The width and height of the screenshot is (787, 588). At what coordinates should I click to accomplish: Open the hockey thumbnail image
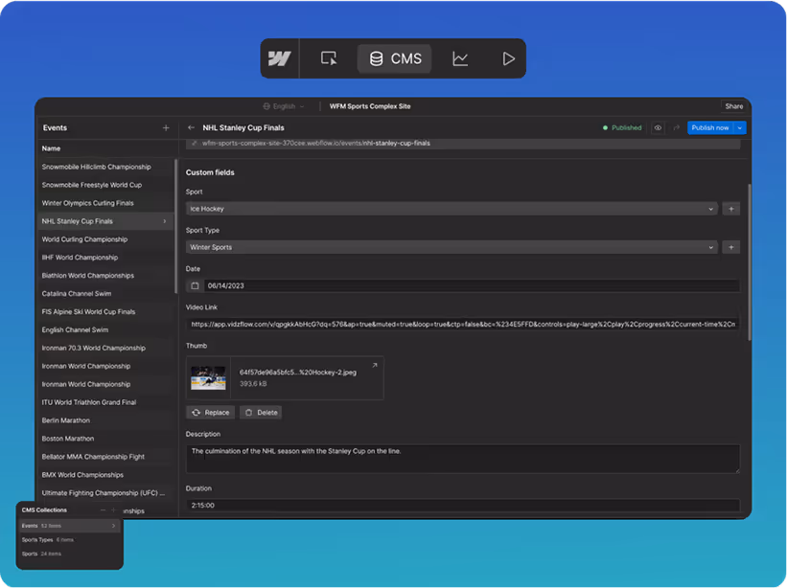point(208,378)
